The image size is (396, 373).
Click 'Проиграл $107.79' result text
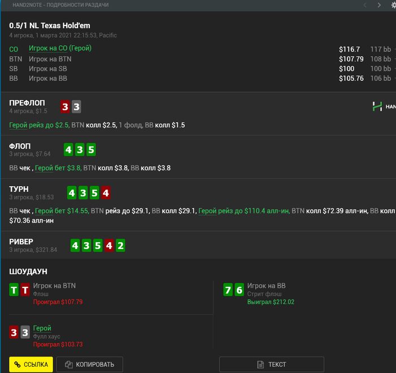point(58,302)
